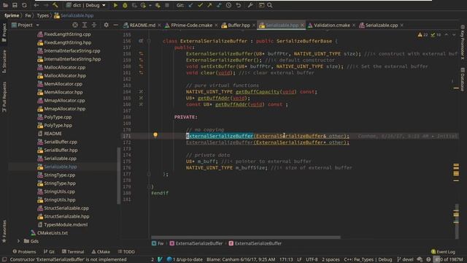Navigate back with the left arrow icon
This screenshot has width=467, height=263.
(x=36, y=5)
